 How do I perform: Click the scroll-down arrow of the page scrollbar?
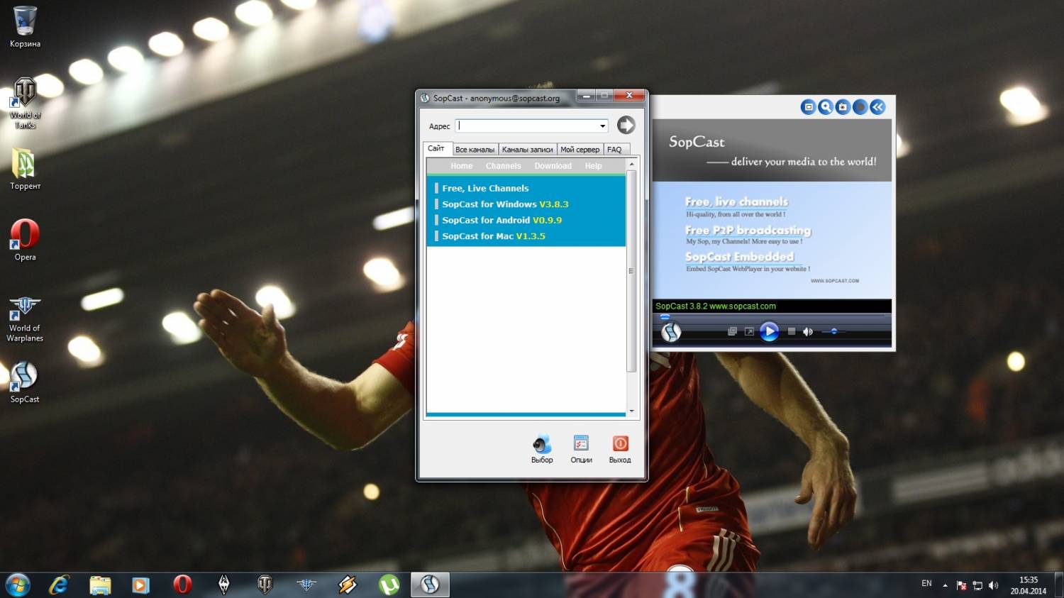click(x=631, y=411)
